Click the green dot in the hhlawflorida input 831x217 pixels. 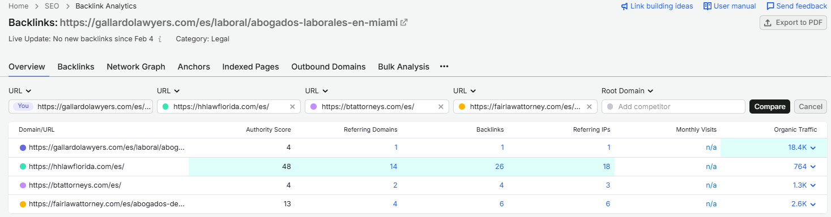point(165,106)
